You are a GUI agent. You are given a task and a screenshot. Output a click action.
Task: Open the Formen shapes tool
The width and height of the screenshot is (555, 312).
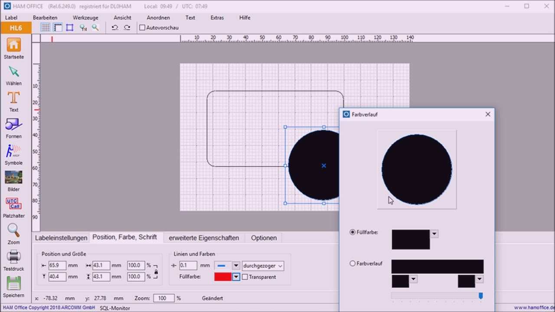pos(13,125)
